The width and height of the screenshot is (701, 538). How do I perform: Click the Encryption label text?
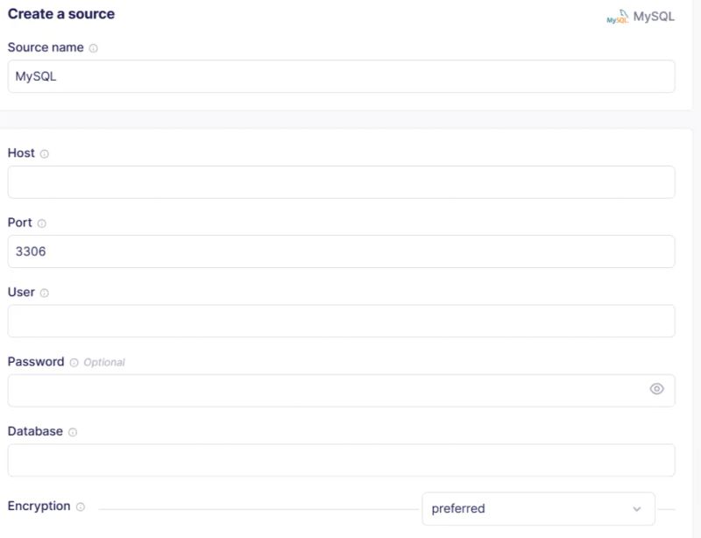point(39,506)
